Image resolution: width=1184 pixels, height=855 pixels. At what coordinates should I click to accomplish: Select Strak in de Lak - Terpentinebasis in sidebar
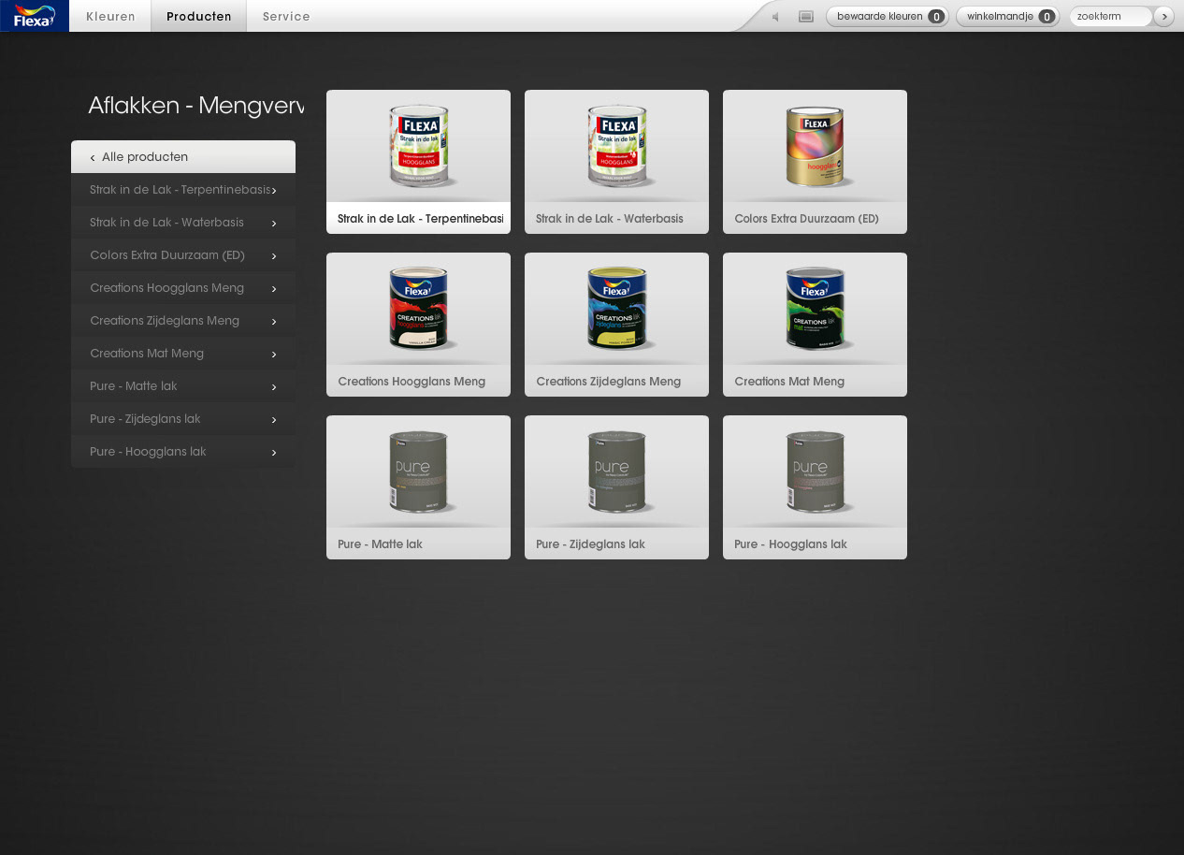coord(183,190)
